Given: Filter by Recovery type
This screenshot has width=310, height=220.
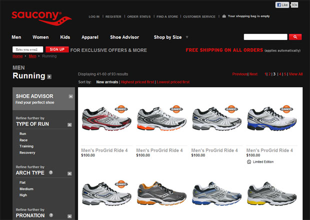Looking at the screenshot, I should 27,153.
